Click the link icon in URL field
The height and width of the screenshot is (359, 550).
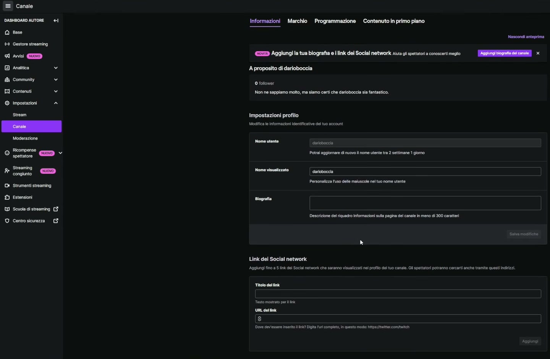click(x=260, y=319)
